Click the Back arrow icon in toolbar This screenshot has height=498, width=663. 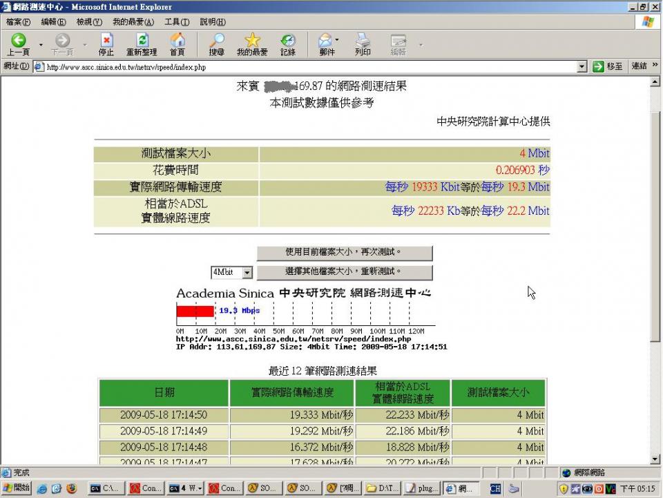tap(18, 41)
